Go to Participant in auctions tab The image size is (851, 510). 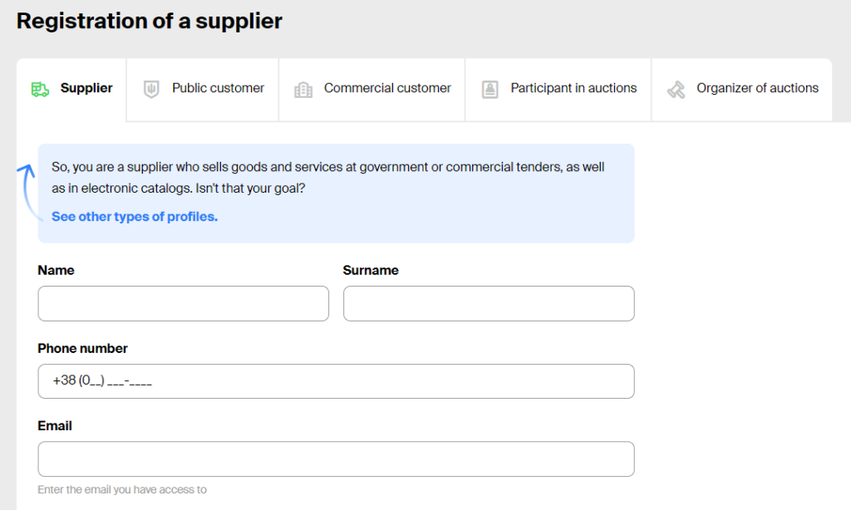[573, 88]
